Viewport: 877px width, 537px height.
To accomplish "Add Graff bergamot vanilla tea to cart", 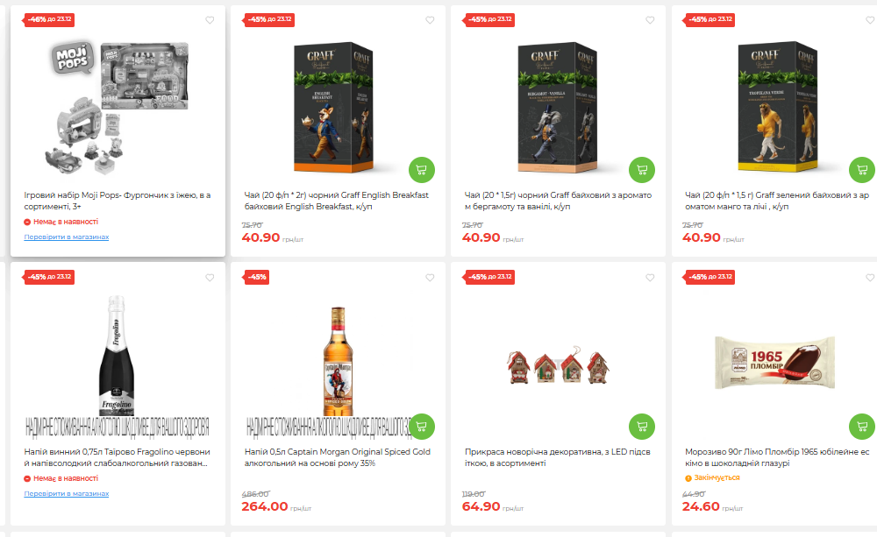I will click(642, 170).
